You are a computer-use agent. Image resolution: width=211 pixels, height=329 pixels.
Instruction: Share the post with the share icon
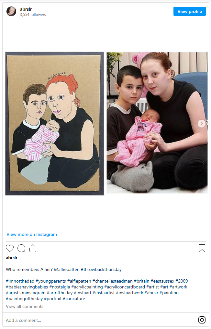[33, 248]
